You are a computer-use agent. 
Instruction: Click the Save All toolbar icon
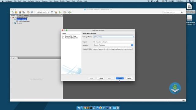point(24,12)
